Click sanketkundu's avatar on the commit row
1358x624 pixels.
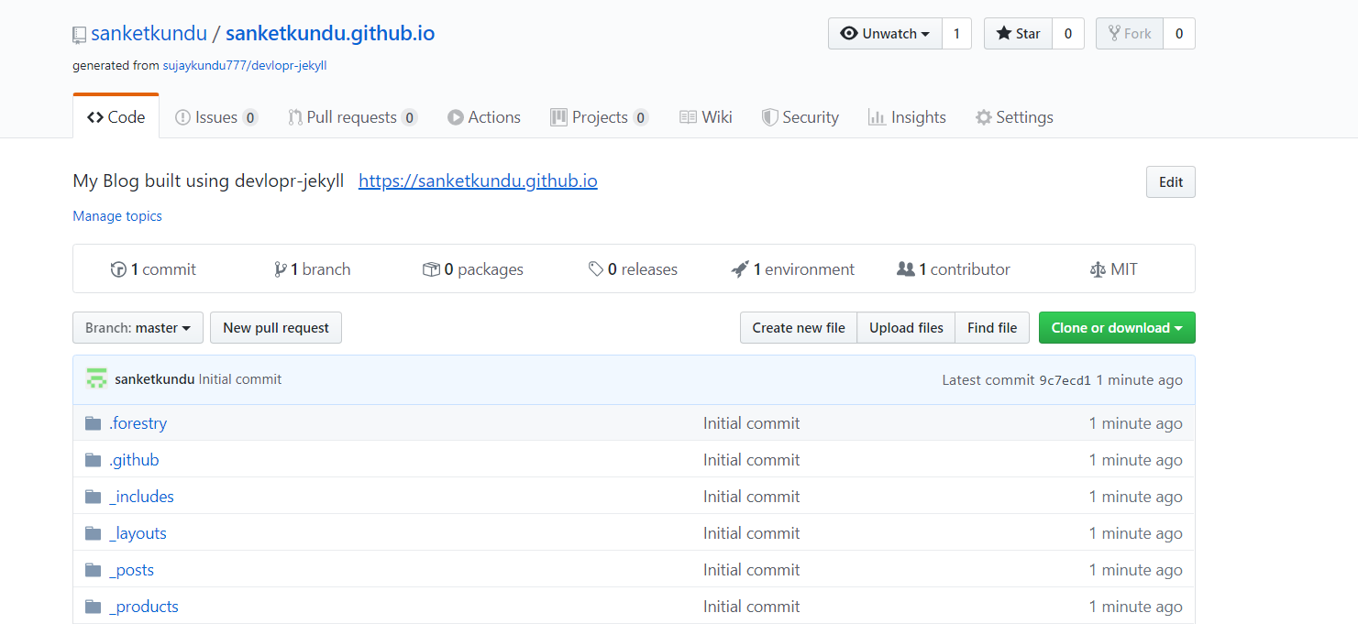(x=96, y=378)
